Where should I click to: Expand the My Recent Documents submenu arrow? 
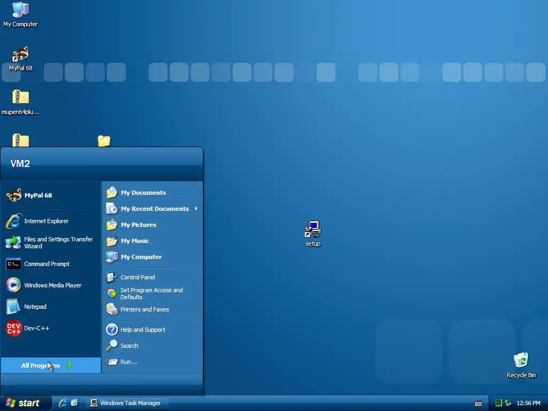point(196,209)
